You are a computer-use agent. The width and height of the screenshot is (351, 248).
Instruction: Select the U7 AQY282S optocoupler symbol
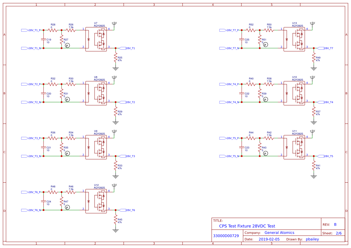point(96,39)
